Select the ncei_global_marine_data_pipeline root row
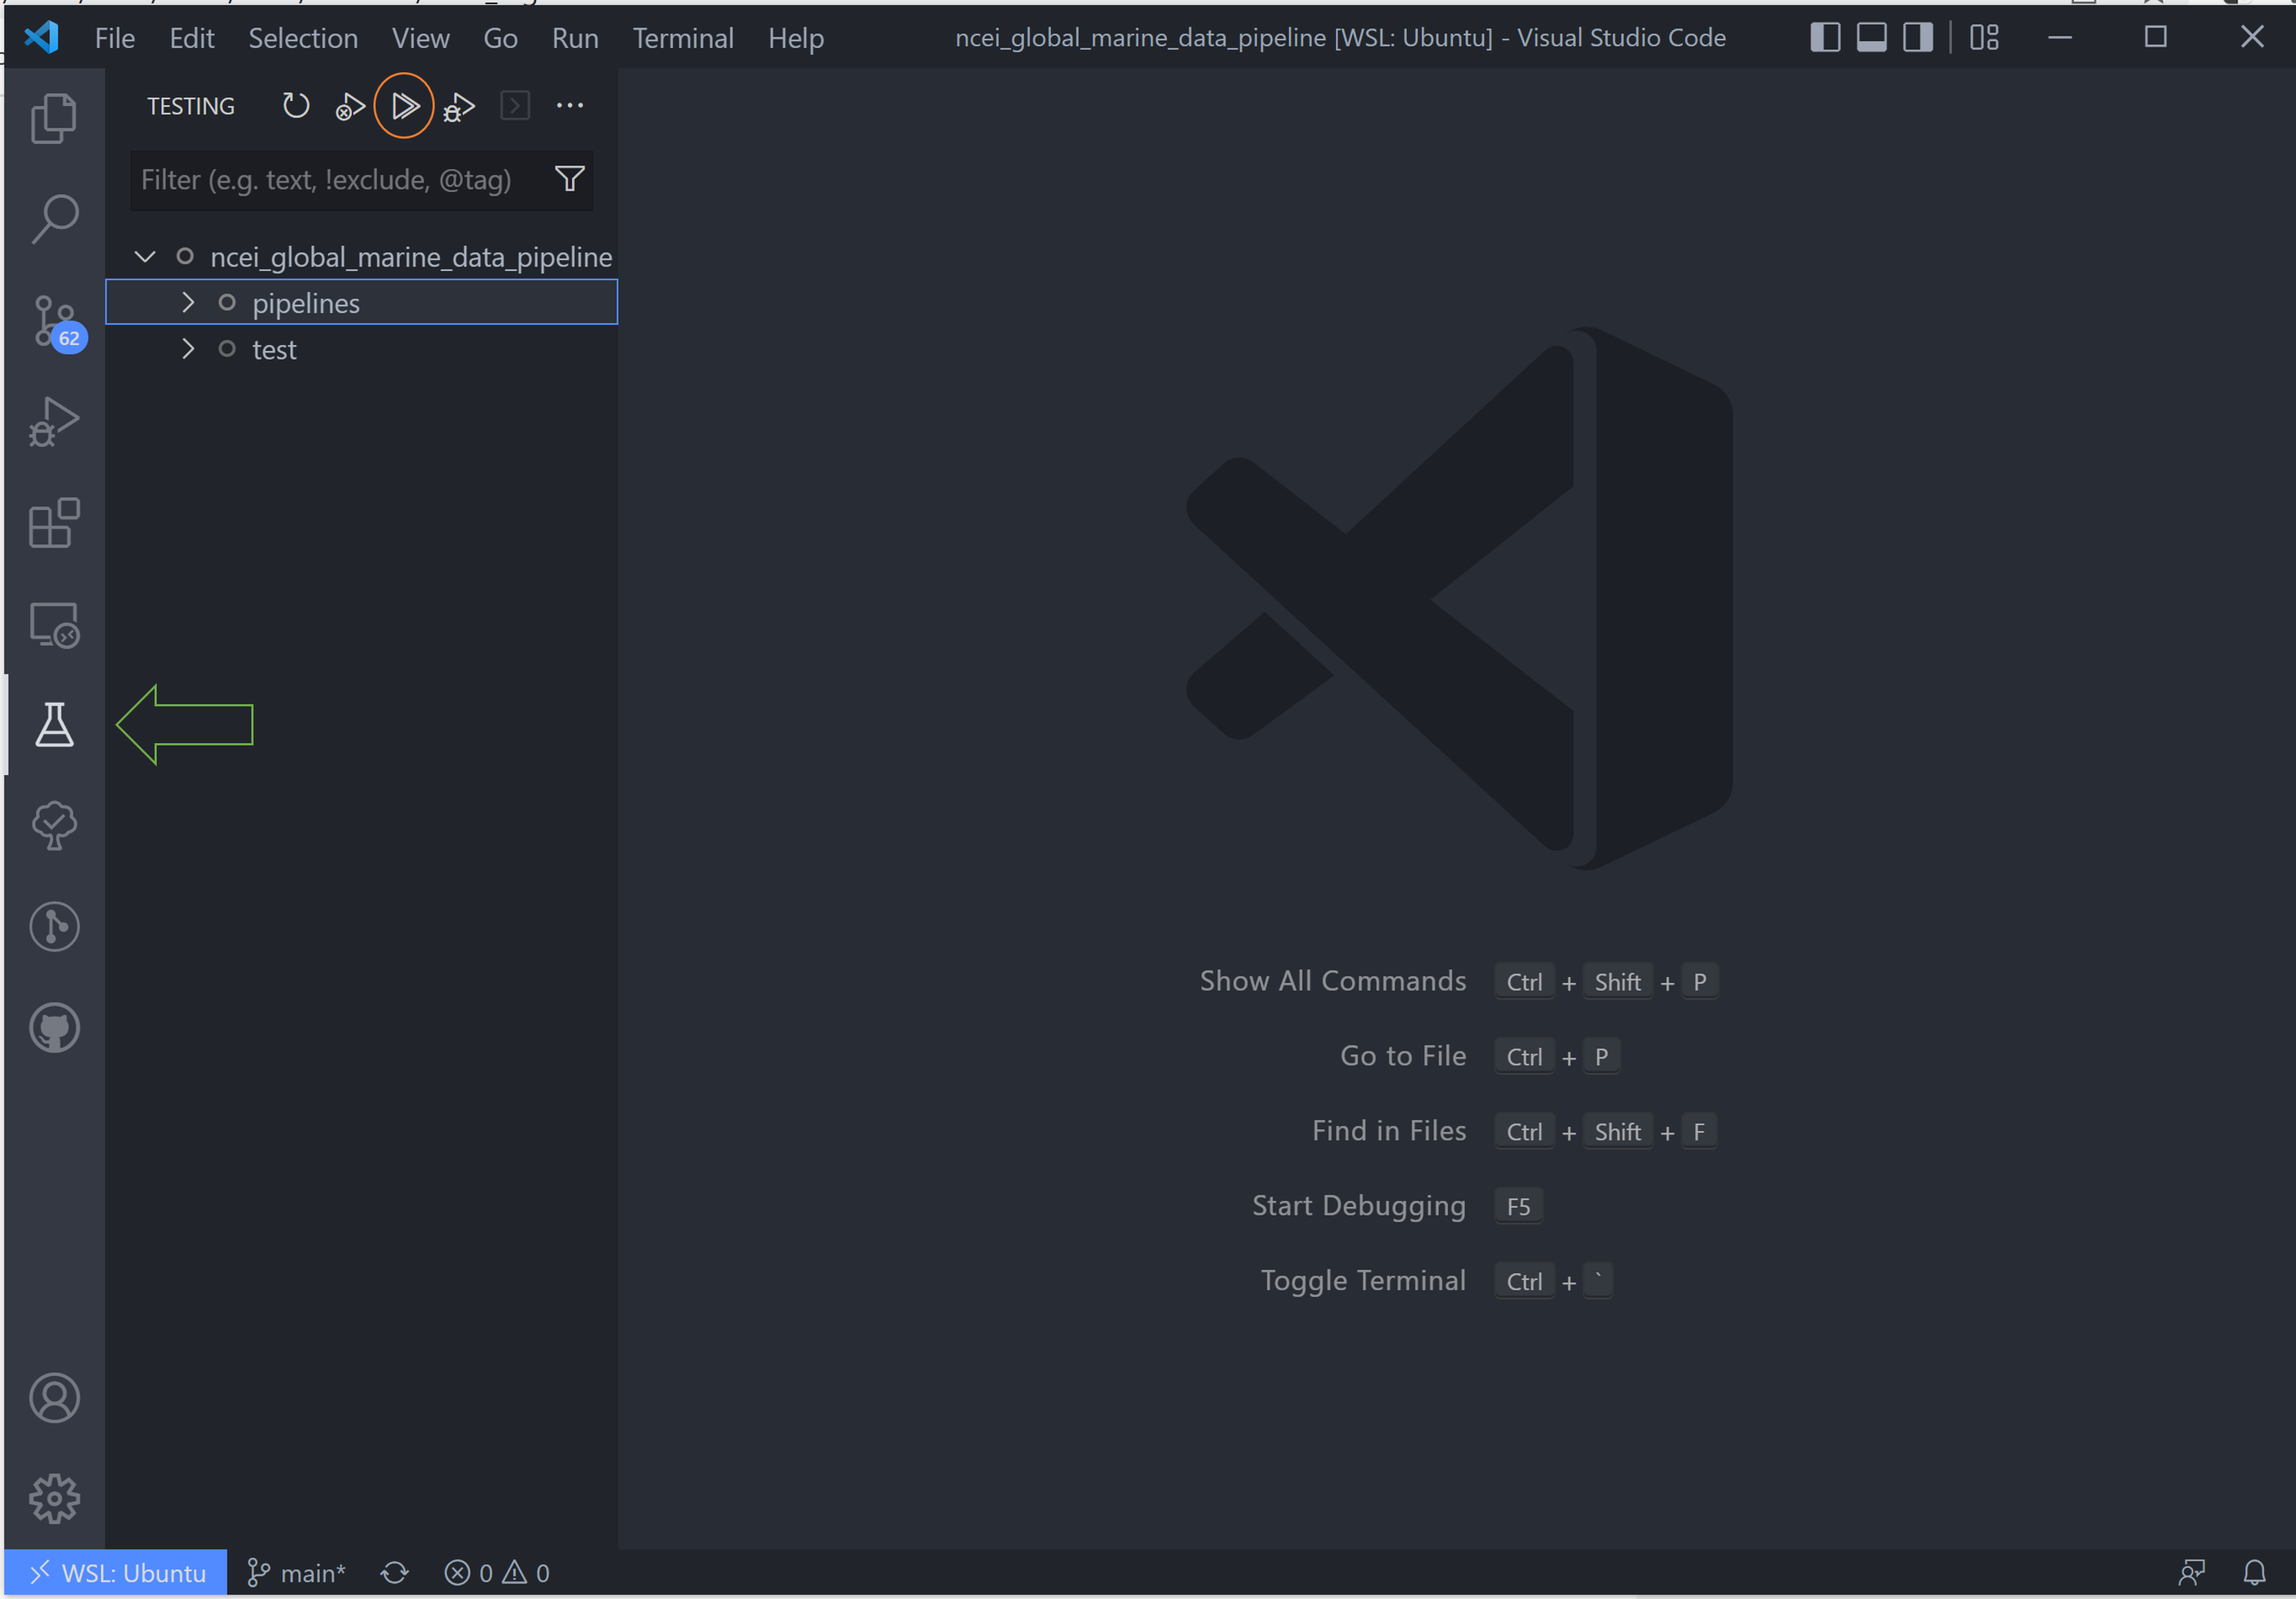Image resolution: width=2296 pixels, height=1599 pixels. pyautogui.click(x=361, y=257)
